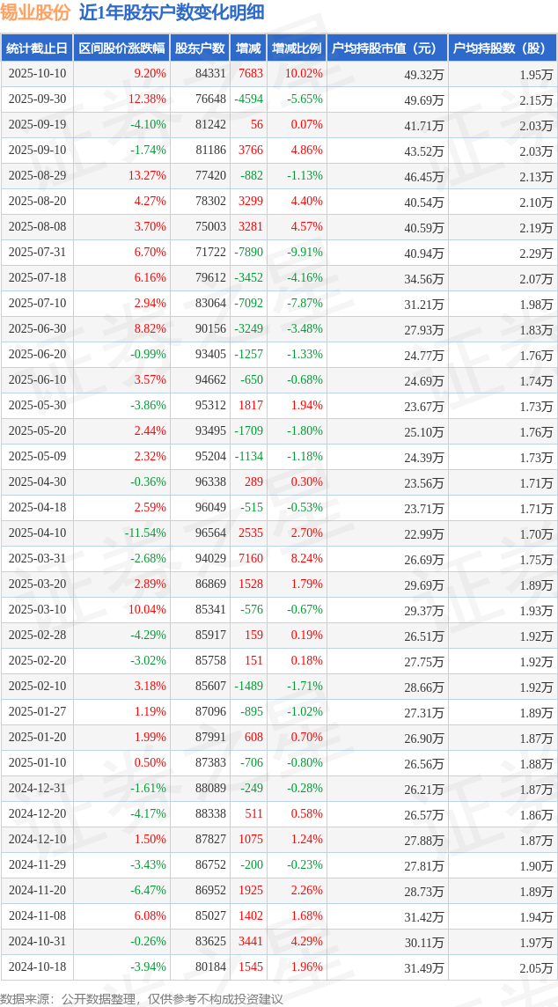558x1007 pixels.
Task: Click the 户均持股市值（元） column header
Action: 387,48
